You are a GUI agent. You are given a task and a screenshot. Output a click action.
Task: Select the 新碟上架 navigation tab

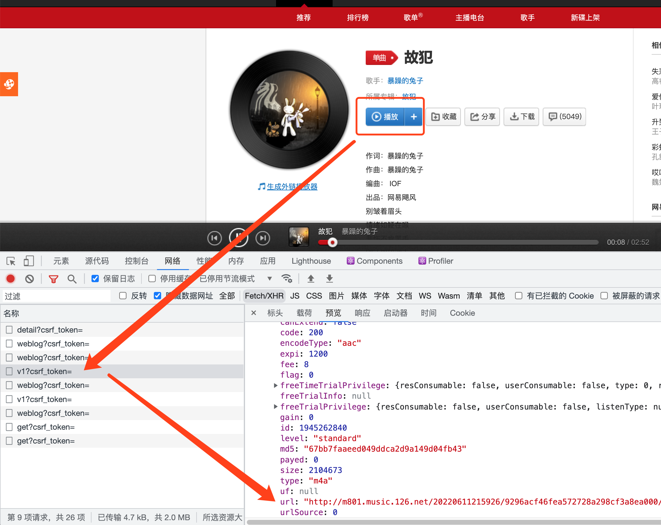[x=585, y=17]
